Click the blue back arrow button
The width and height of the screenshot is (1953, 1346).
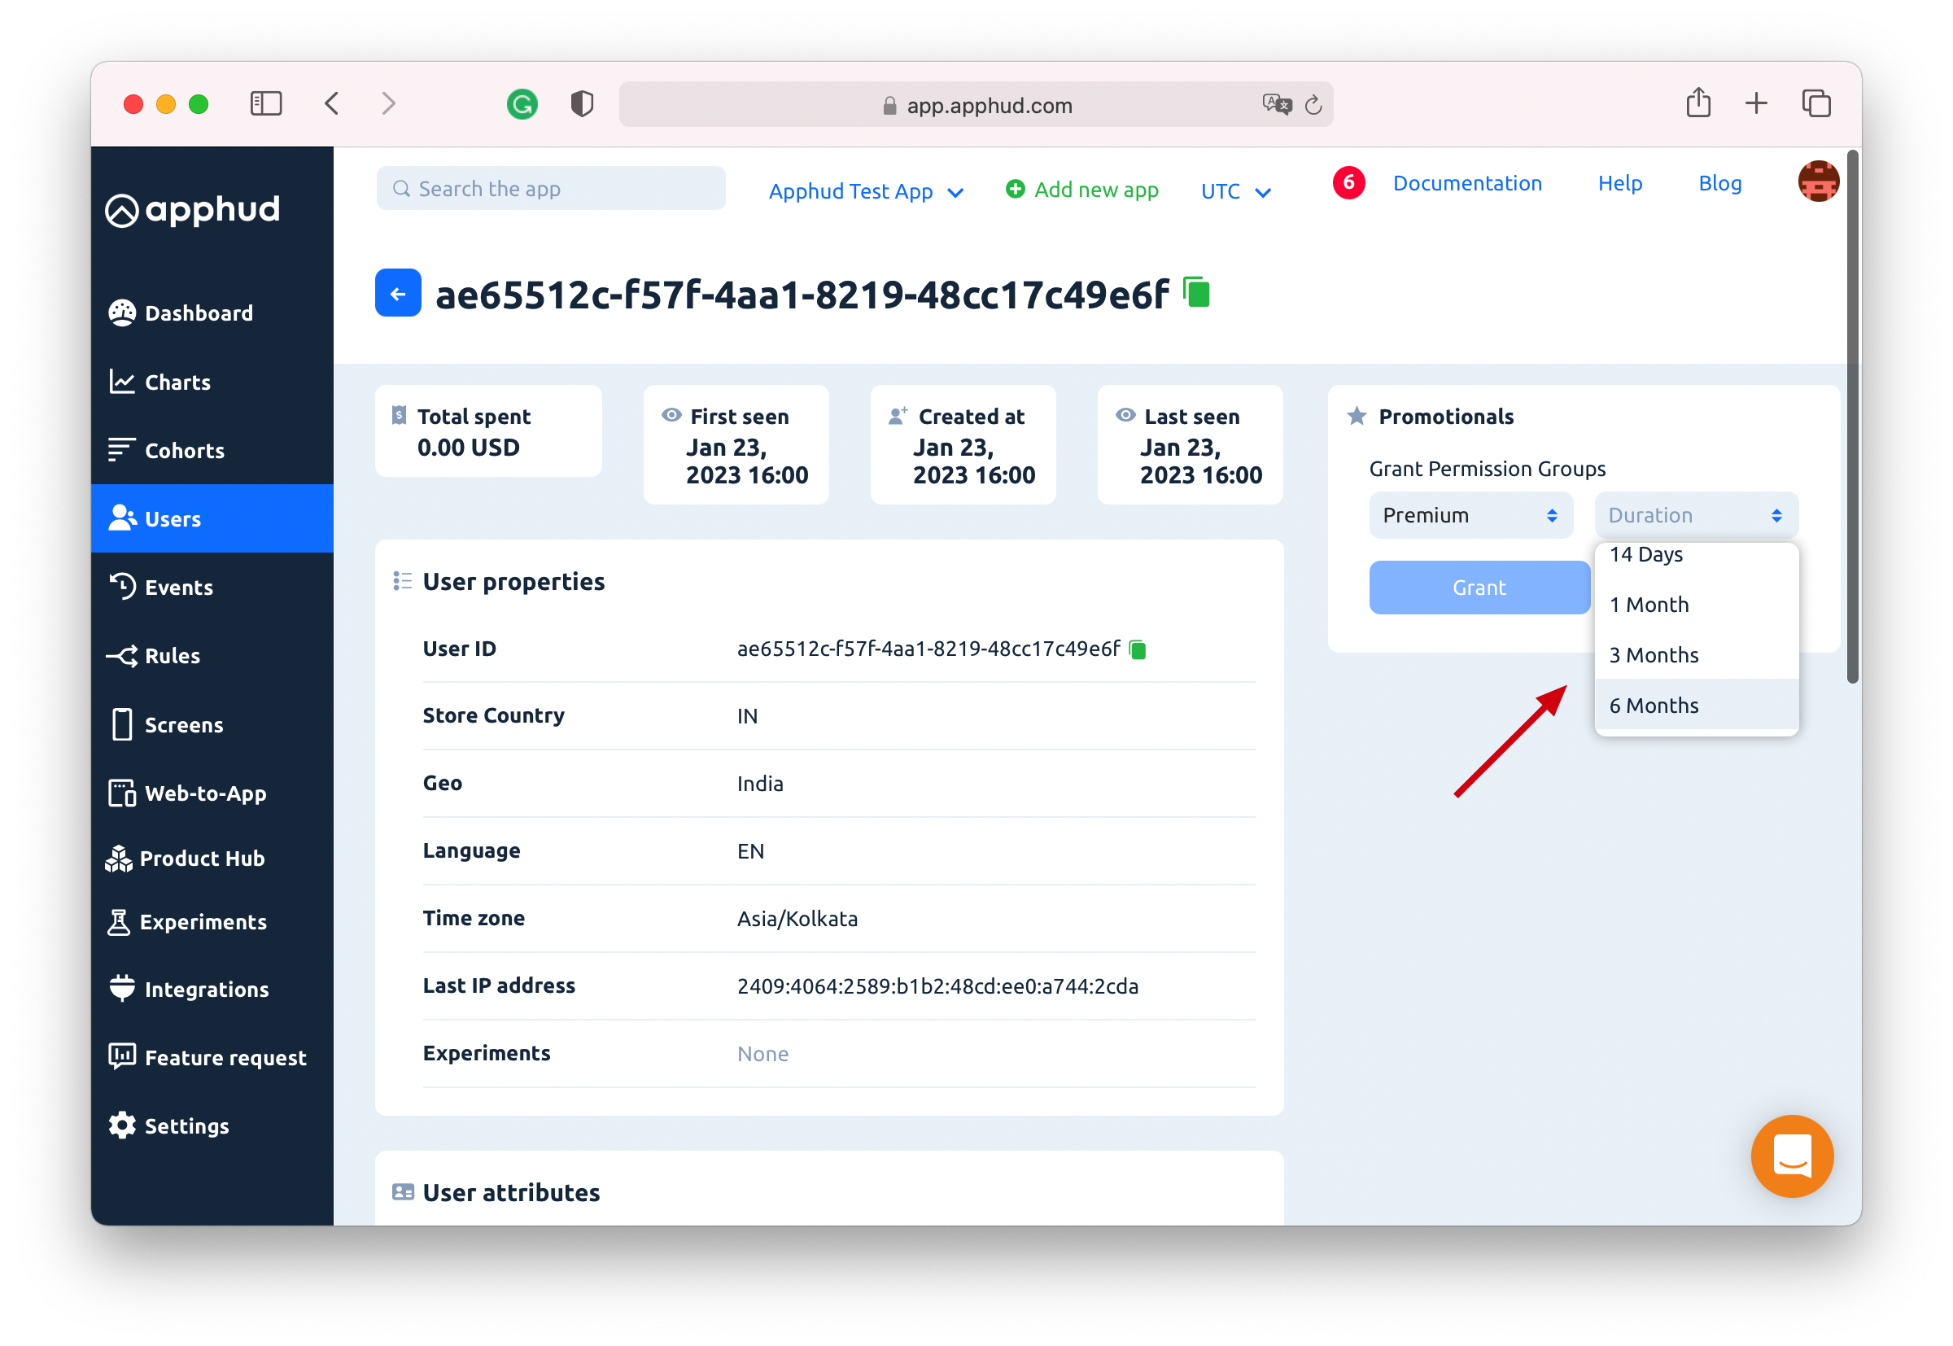click(397, 294)
